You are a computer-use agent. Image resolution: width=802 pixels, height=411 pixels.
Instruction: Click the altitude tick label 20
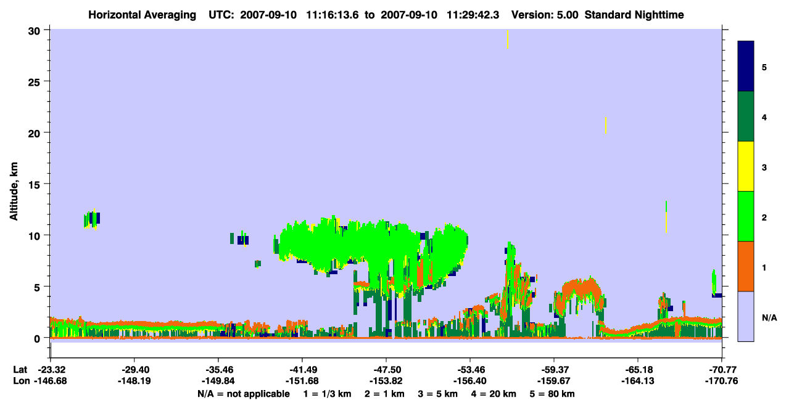pyautogui.click(x=36, y=132)
